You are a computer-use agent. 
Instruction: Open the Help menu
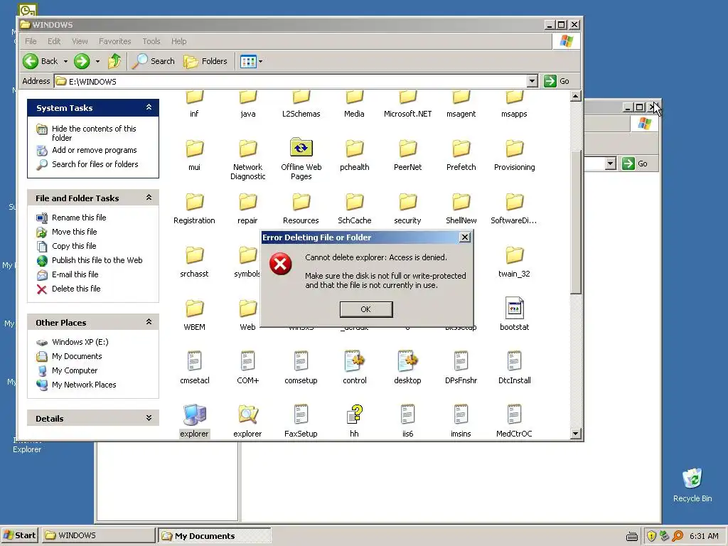(x=178, y=41)
